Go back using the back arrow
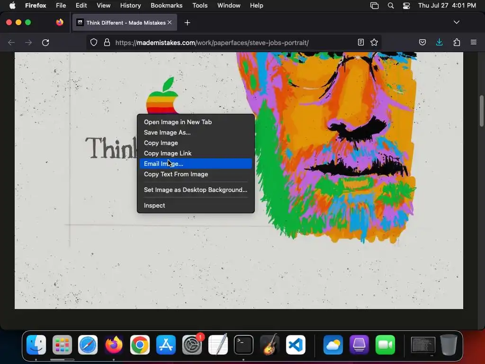This screenshot has height=364, width=485. pyautogui.click(x=11, y=42)
